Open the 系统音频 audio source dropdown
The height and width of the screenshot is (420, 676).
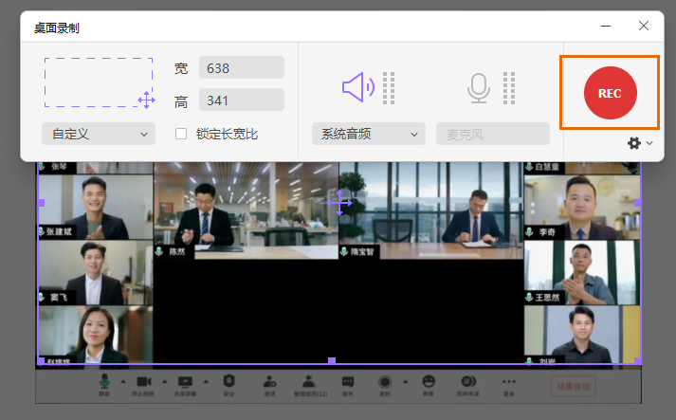[369, 134]
